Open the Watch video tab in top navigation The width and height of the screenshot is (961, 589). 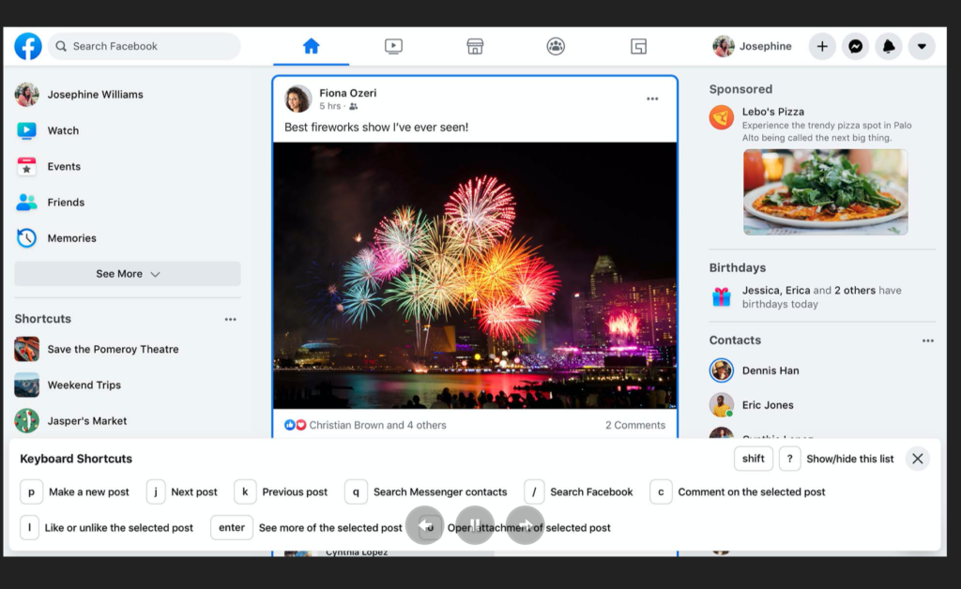[393, 46]
